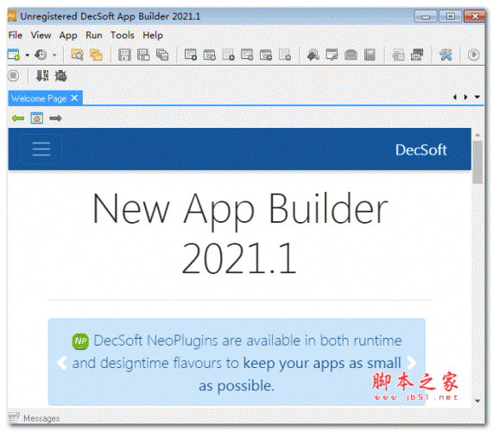Open the Messages panel
The width and height of the screenshot is (493, 432).
34,418
